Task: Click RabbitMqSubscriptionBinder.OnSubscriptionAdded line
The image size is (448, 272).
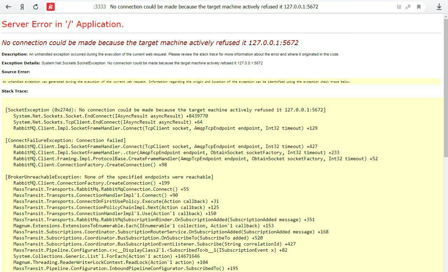Action: (x=164, y=220)
